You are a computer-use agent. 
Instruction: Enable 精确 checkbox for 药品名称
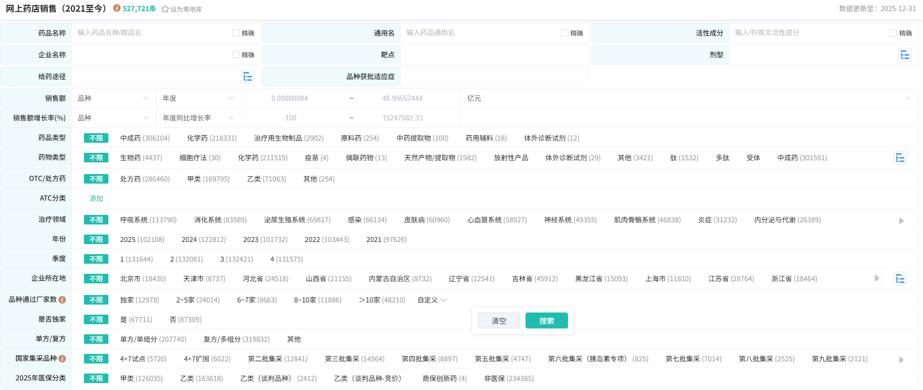(x=236, y=33)
